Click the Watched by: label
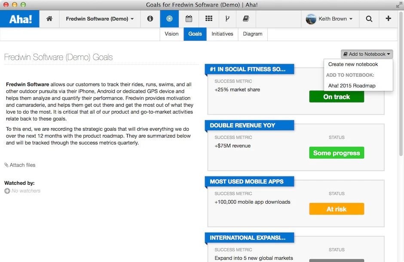 (19, 183)
